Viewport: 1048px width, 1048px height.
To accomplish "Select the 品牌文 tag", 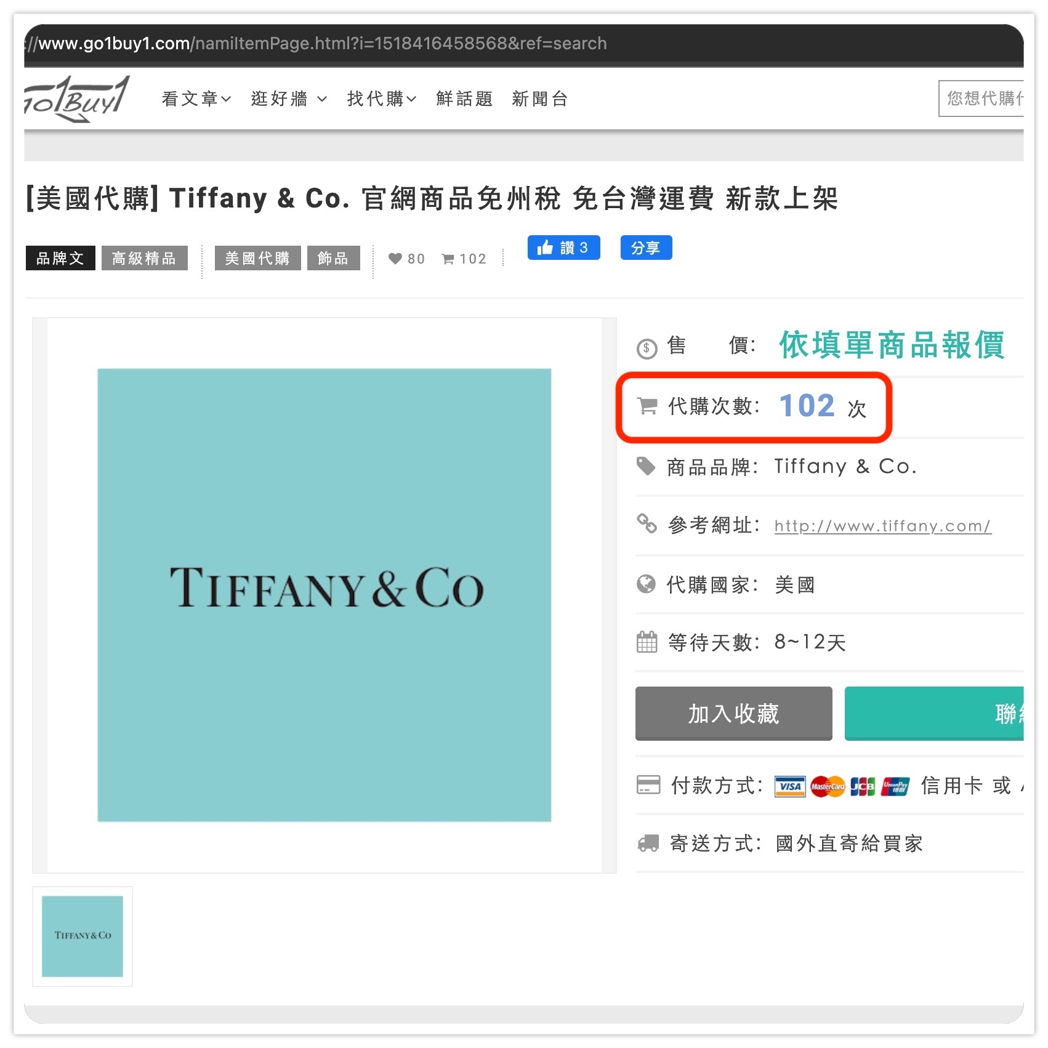I will coord(60,258).
